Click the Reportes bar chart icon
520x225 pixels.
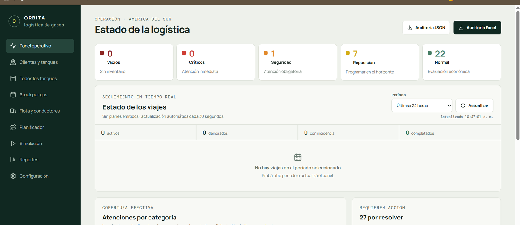(x=13, y=159)
